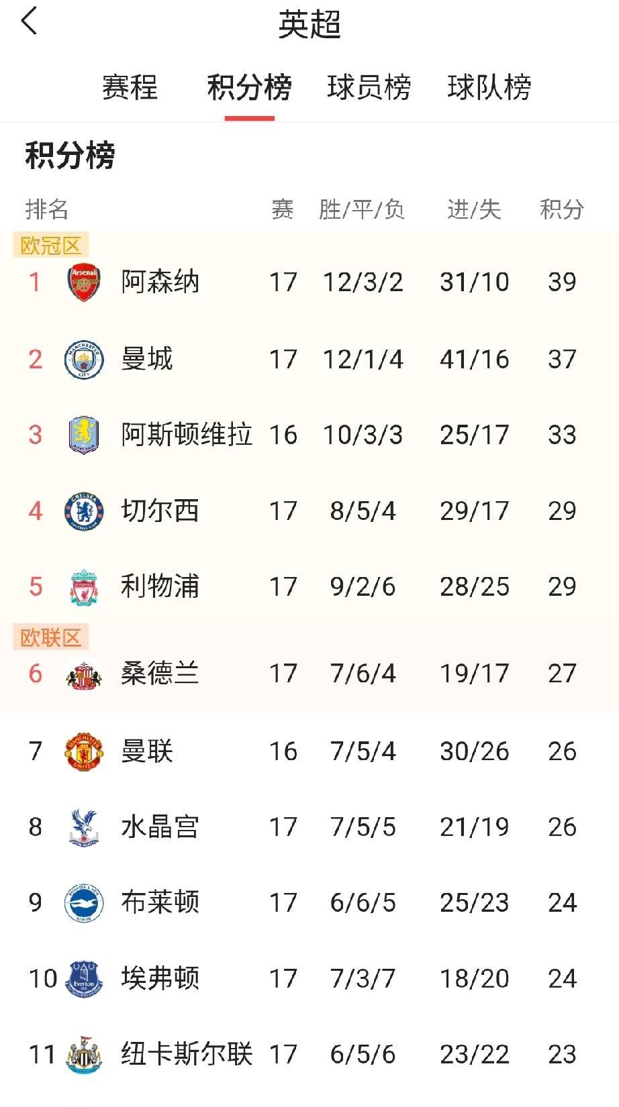The image size is (619, 1107).
Task: Tap the Brighton club crest
Action: click(x=84, y=903)
